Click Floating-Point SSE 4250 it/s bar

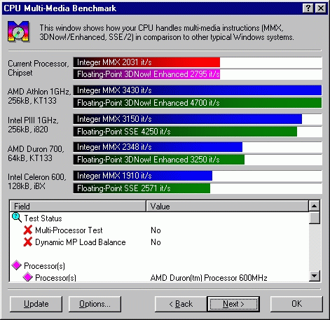tap(185, 132)
